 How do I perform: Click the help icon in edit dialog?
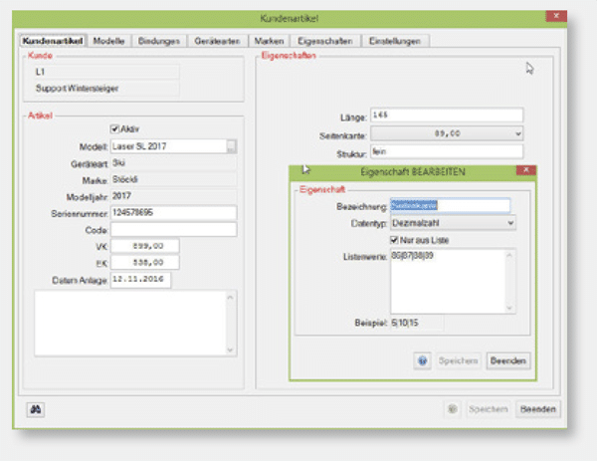422,360
